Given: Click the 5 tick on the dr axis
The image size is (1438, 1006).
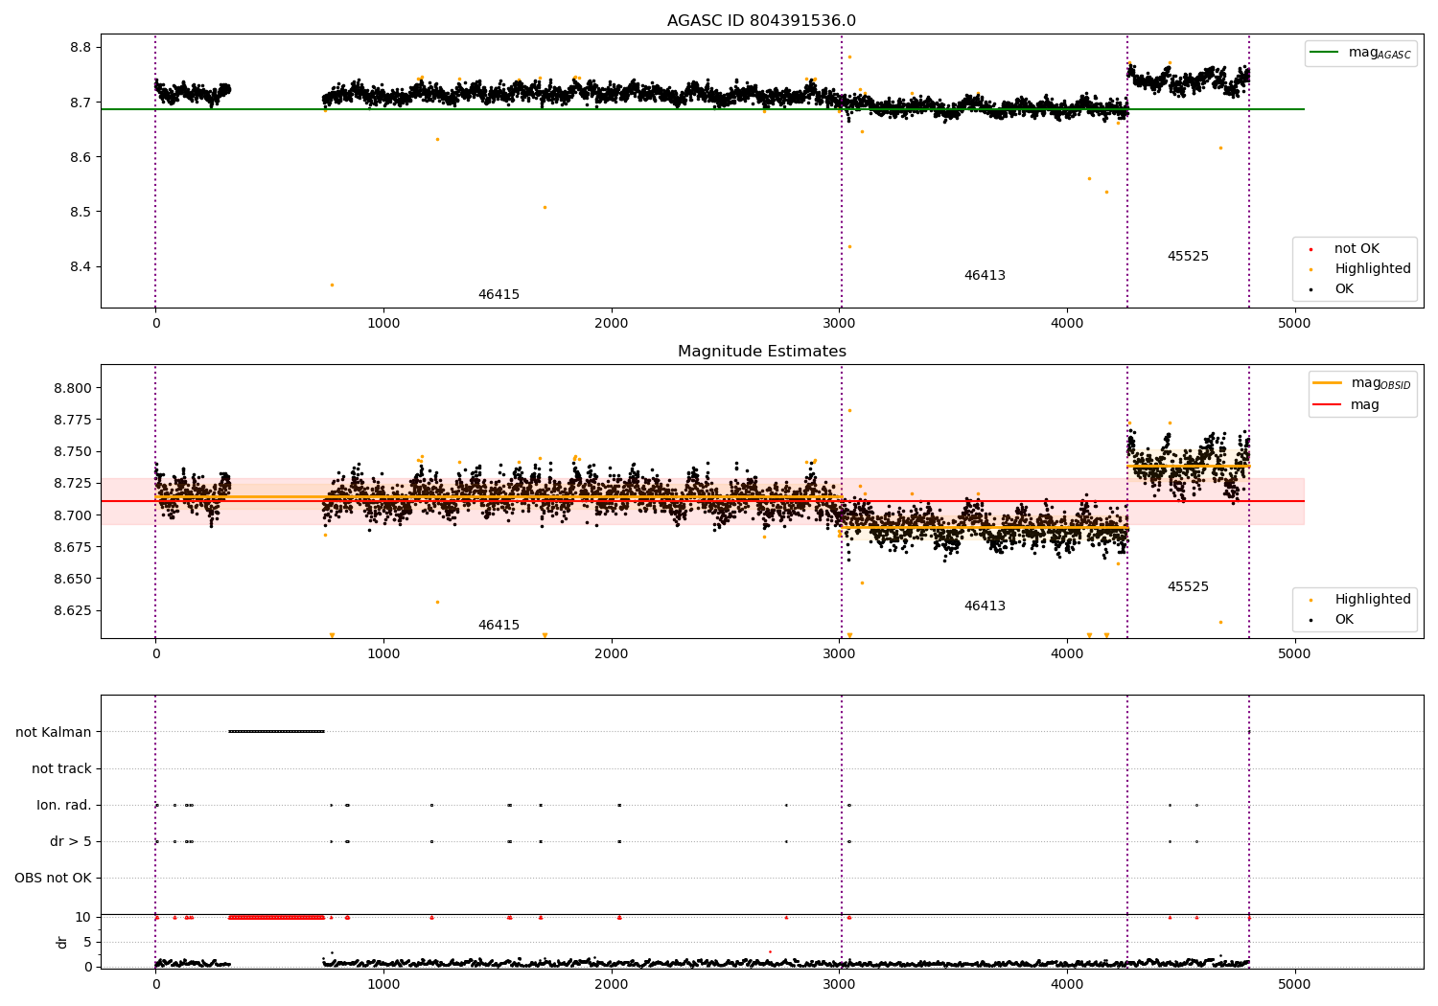Looking at the screenshot, I should (x=88, y=942).
